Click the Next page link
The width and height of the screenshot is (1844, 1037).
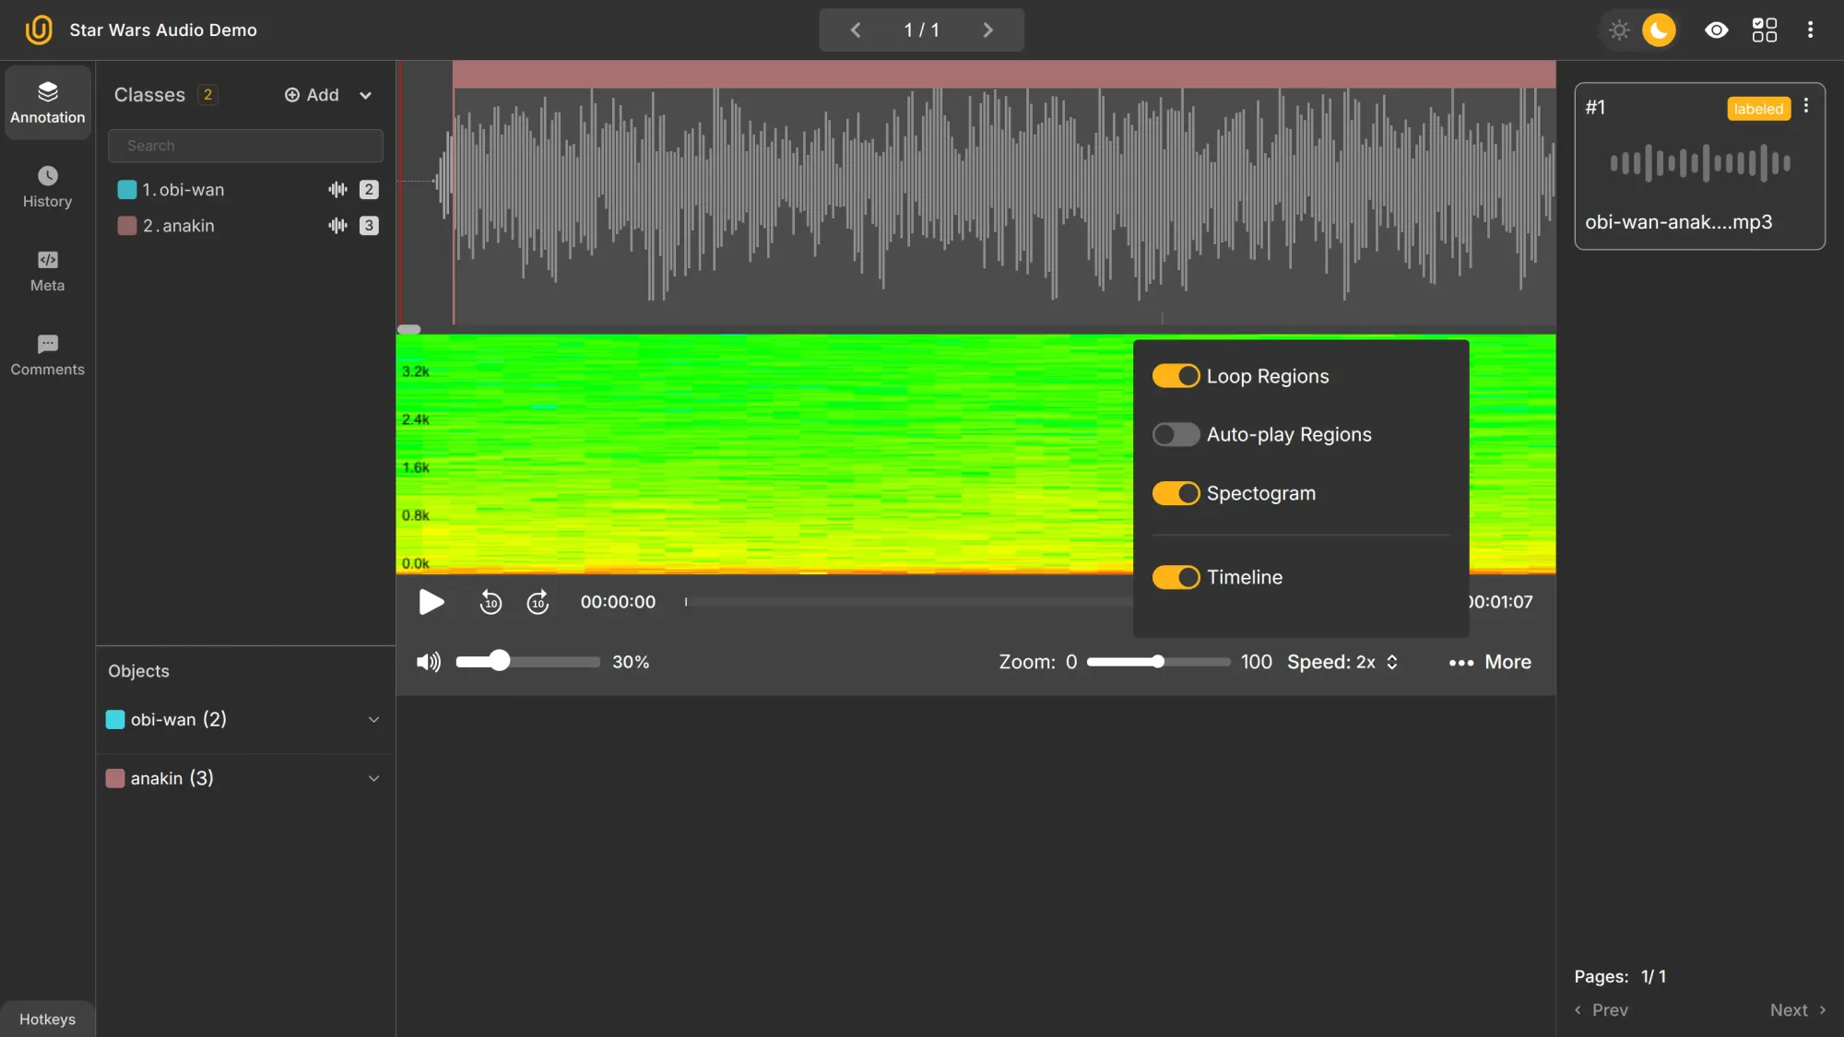1789,1010
